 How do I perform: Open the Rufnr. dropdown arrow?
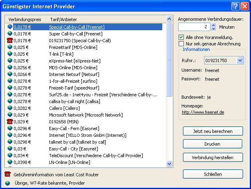(x=240, y=60)
